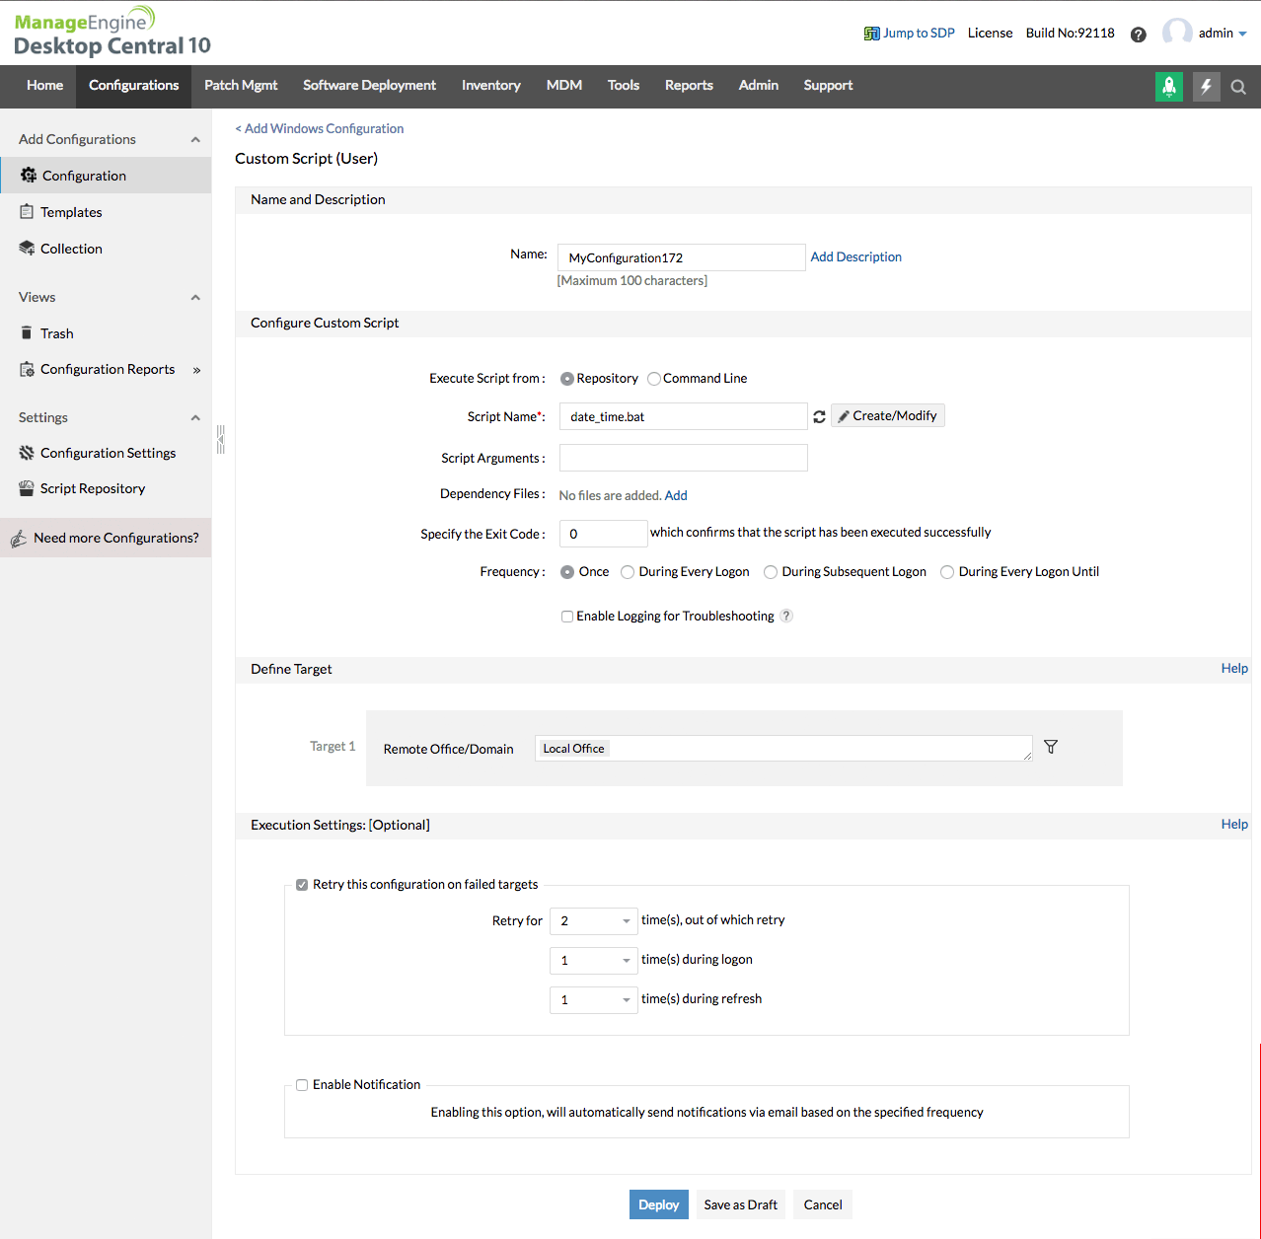Refresh the script name list icon
The image size is (1261, 1239).
click(819, 417)
